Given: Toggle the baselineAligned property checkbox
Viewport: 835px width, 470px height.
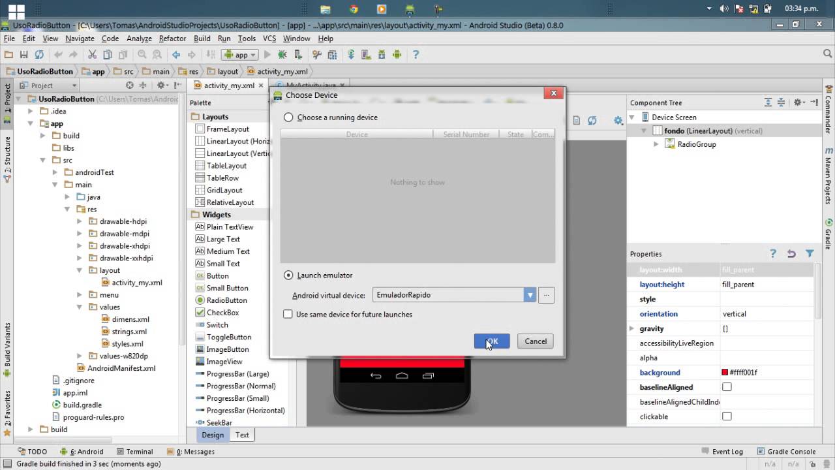Looking at the screenshot, I should pos(727,387).
